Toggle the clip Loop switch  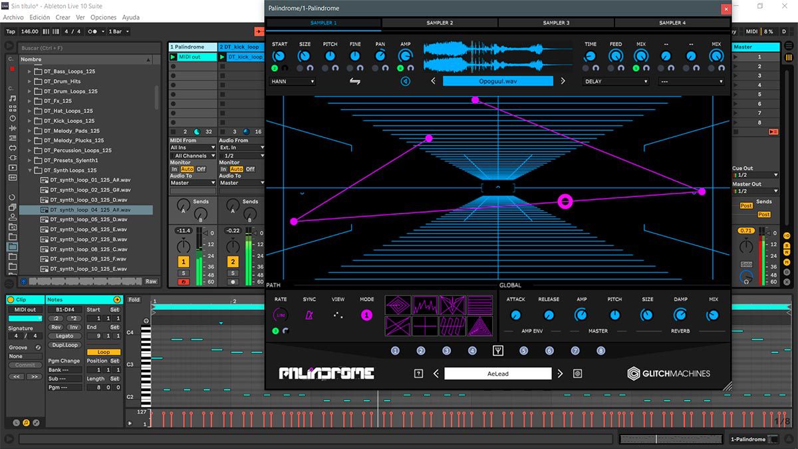(x=104, y=352)
